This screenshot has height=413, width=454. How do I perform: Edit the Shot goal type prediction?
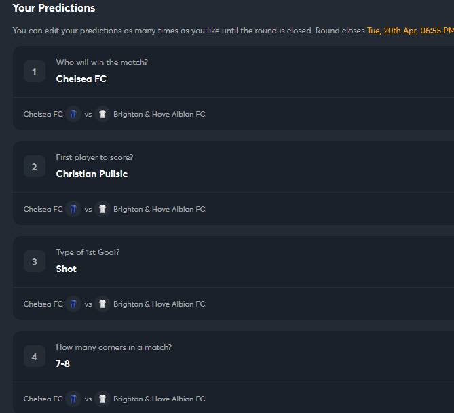pos(67,269)
